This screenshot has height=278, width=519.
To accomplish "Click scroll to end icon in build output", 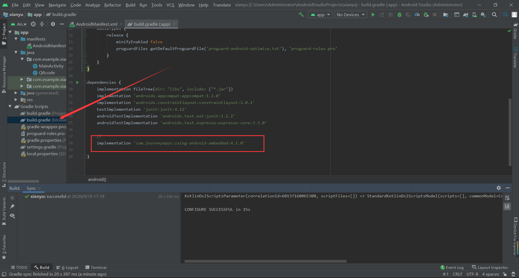I will pos(507,206).
